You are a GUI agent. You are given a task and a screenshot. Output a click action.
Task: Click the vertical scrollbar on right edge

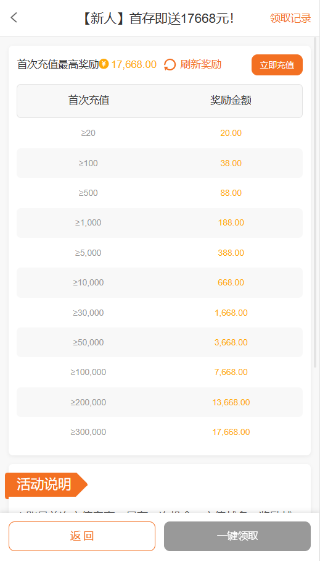315,202
